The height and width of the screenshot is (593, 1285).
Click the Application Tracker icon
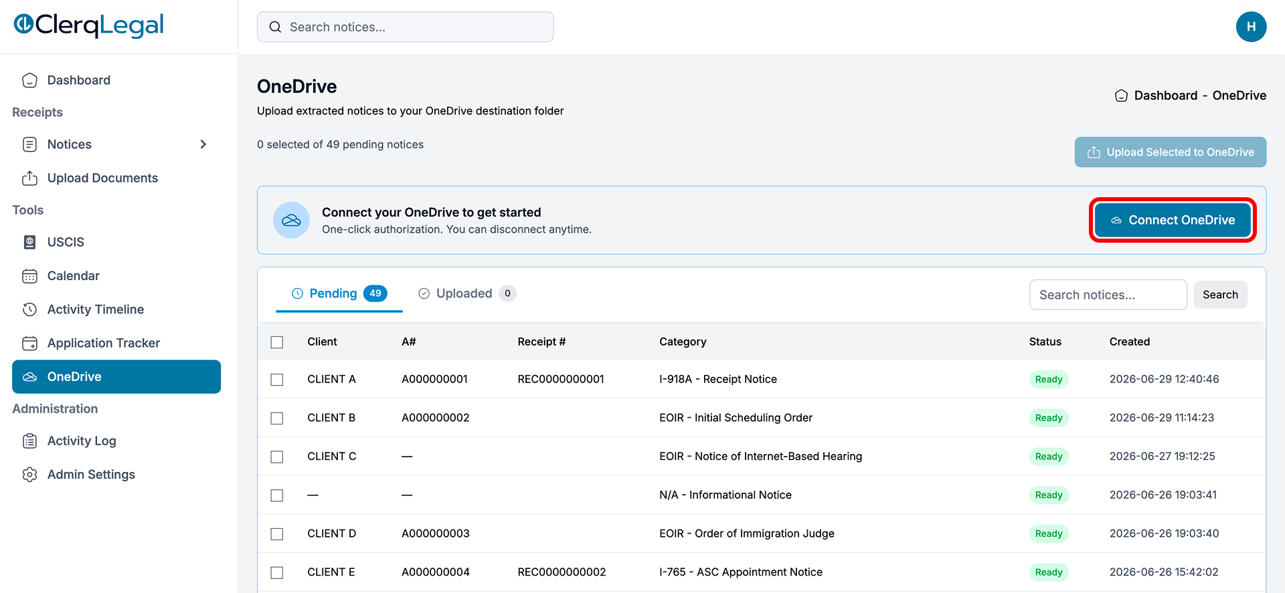pos(29,343)
